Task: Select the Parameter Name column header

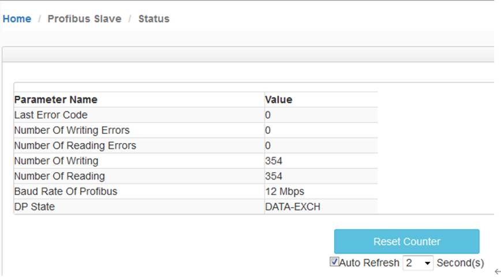Action: coord(55,100)
